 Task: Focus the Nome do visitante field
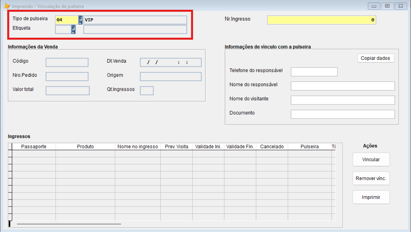342,100
